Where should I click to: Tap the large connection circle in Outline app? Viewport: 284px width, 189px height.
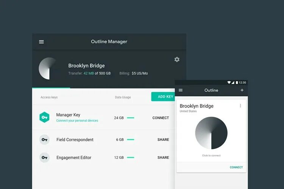(211, 133)
